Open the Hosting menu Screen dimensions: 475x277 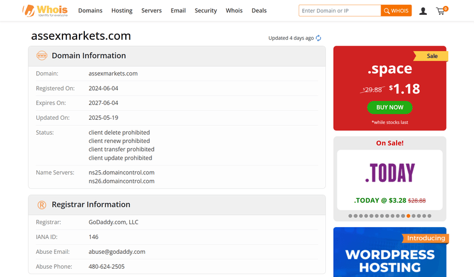tap(122, 11)
